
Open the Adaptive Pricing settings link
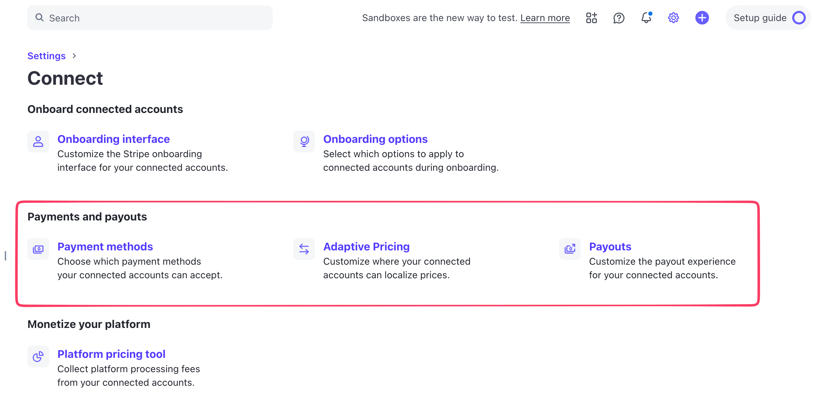click(x=366, y=246)
